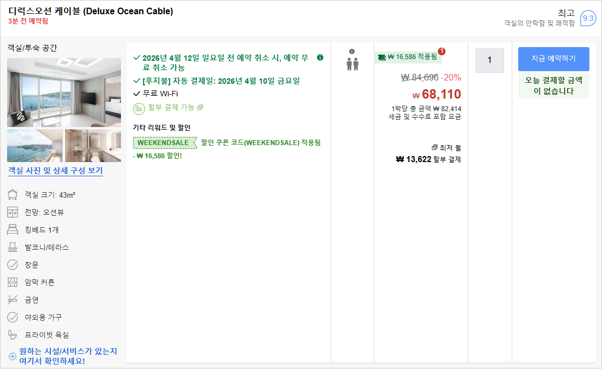Click the two-adults occupancy icon
This screenshot has height=369, width=602.
pyautogui.click(x=352, y=64)
